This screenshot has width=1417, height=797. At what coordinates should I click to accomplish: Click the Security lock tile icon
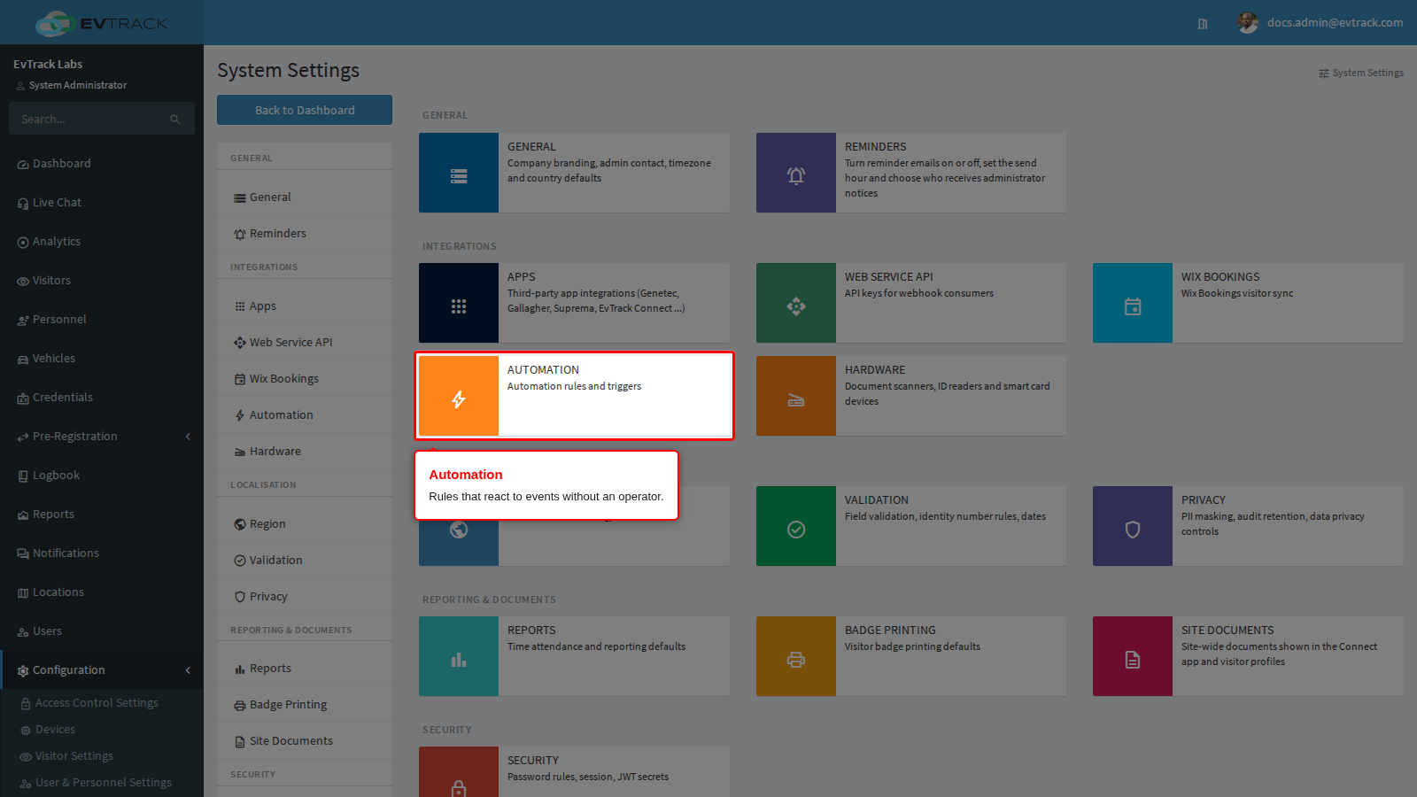[x=459, y=772]
